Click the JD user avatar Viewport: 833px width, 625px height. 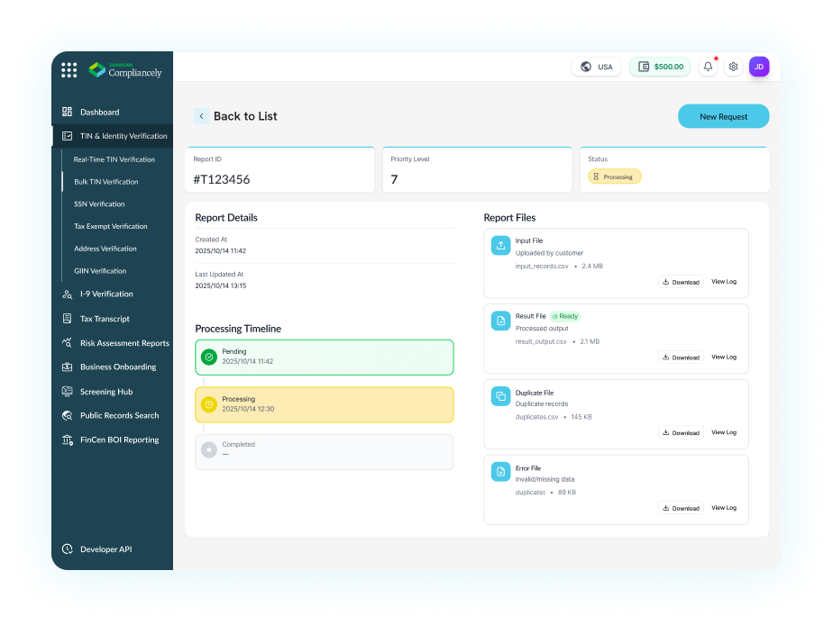[759, 67]
